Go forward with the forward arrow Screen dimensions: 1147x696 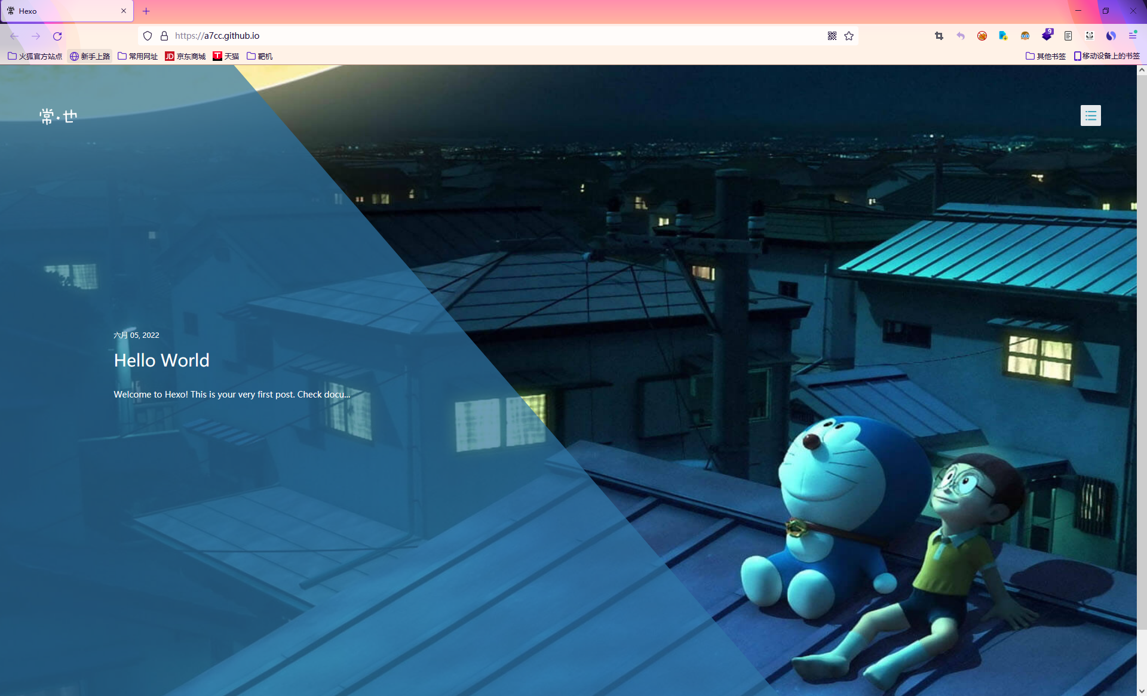(x=36, y=36)
